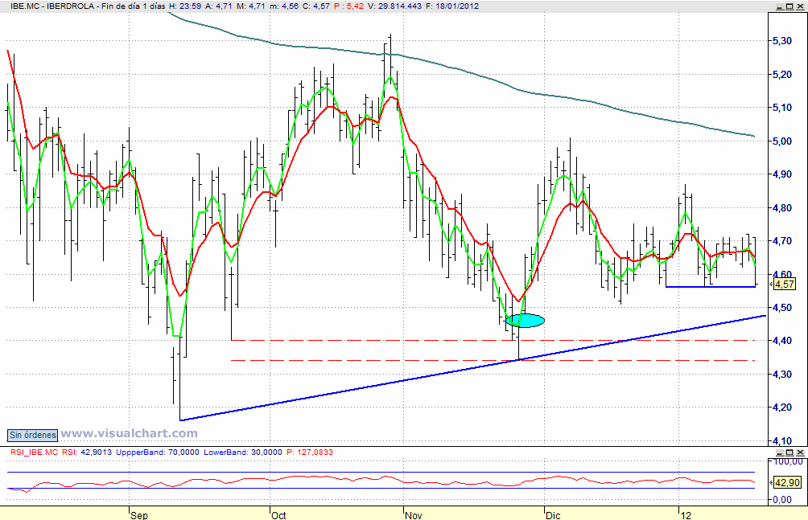Minimize the IBE.MC price chart pane
The width and height of the screenshot is (808, 520).
click(780, 6)
